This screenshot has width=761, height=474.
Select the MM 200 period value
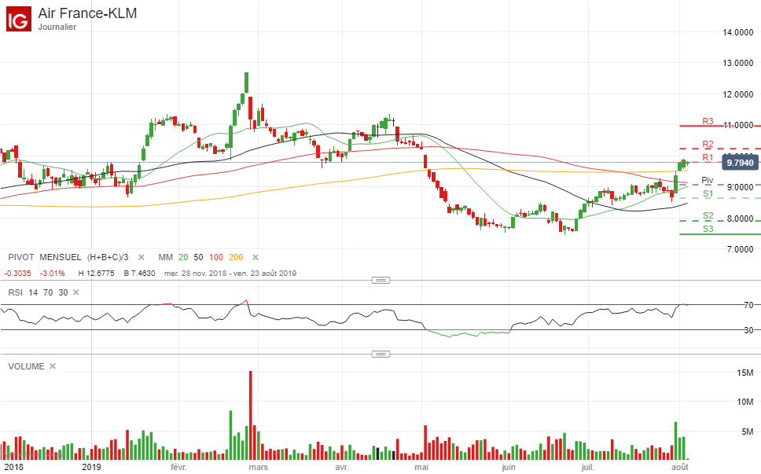(236, 258)
